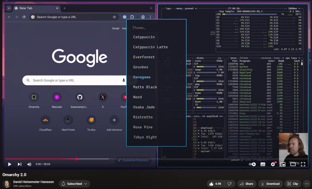The width and height of the screenshot is (312, 189).
Task: Open the Nerd Fonts shortcut
Action: 68,123
